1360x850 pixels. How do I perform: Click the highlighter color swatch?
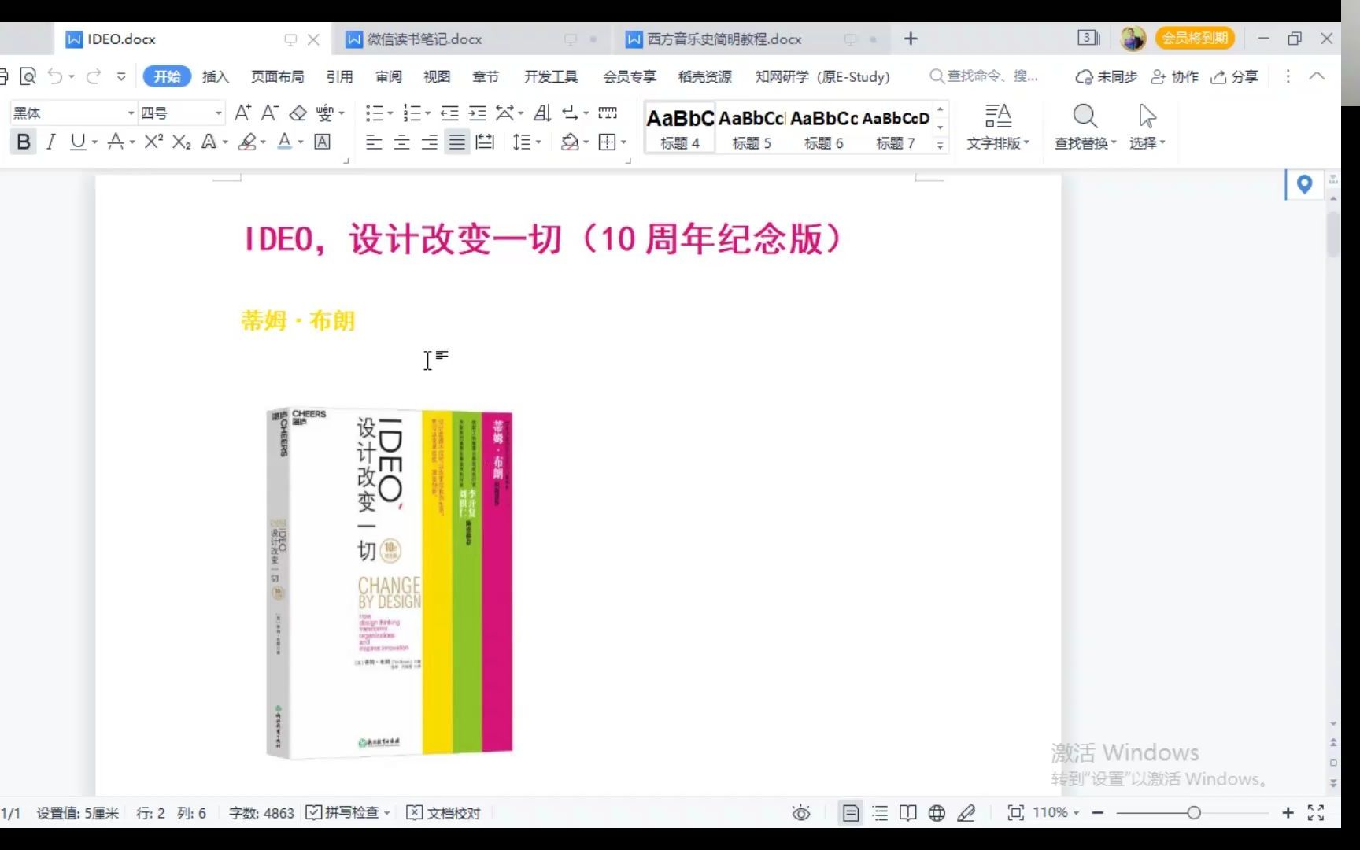coord(247,142)
